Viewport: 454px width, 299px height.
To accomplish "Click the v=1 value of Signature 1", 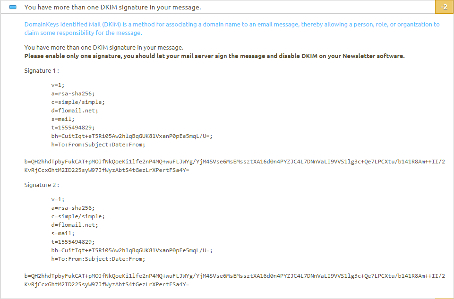I will [x=58, y=85].
